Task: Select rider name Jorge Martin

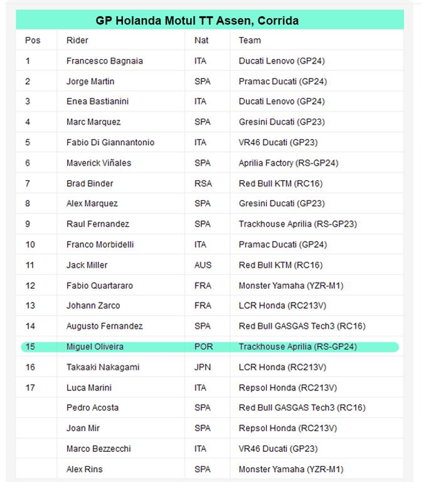Action: click(x=90, y=82)
